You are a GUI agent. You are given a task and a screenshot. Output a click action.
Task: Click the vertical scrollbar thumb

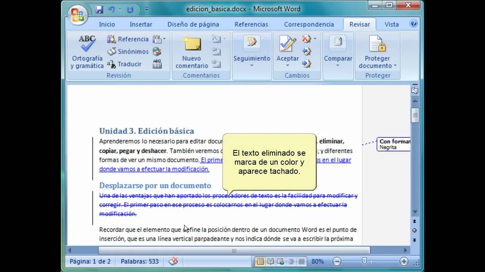[415, 115]
